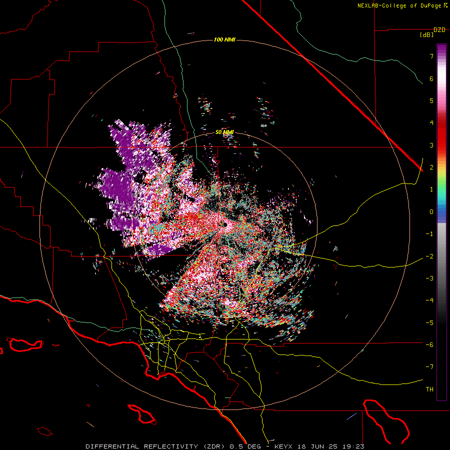Click the color scale value -4
Viewport: 450px width, 450px height.
(x=429, y=300)
